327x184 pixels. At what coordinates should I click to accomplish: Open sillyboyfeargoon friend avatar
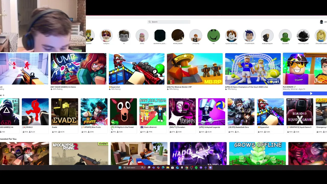[267, 36]
